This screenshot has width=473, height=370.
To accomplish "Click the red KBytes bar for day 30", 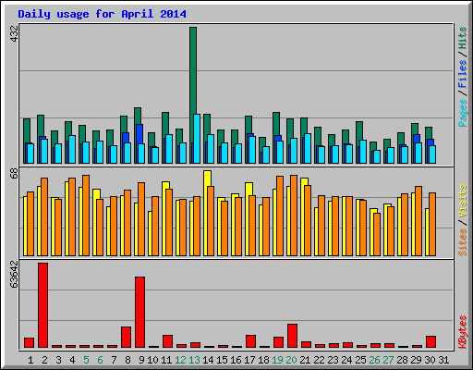I will point(431,341).
